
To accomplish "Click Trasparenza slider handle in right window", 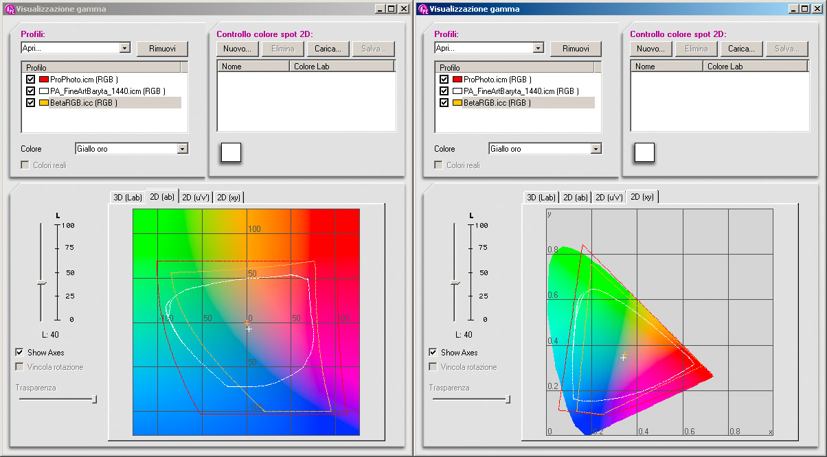I will [x=508, y=399].
